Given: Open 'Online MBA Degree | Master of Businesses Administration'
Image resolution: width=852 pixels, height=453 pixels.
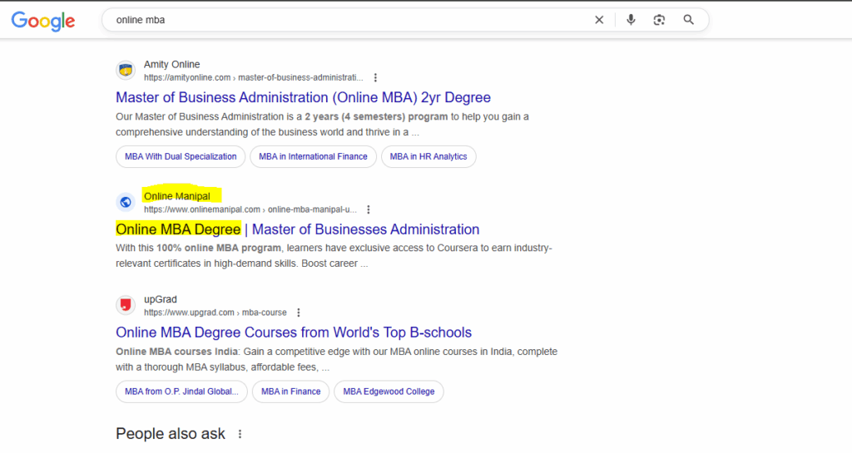Looking at the screenshot, I should tap(297, 229).
